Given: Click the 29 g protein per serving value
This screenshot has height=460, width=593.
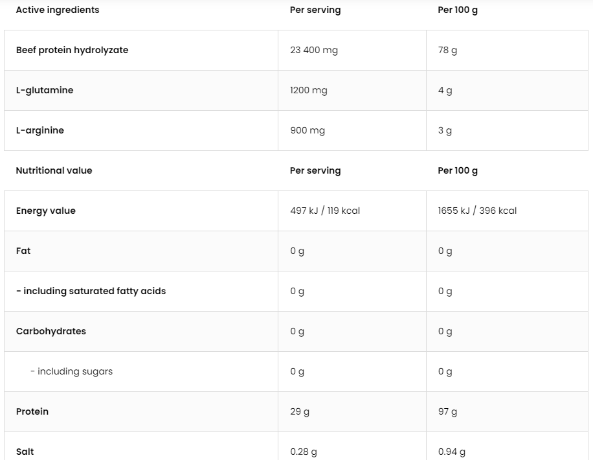Looking at the screenshot, I should point(300,411).
